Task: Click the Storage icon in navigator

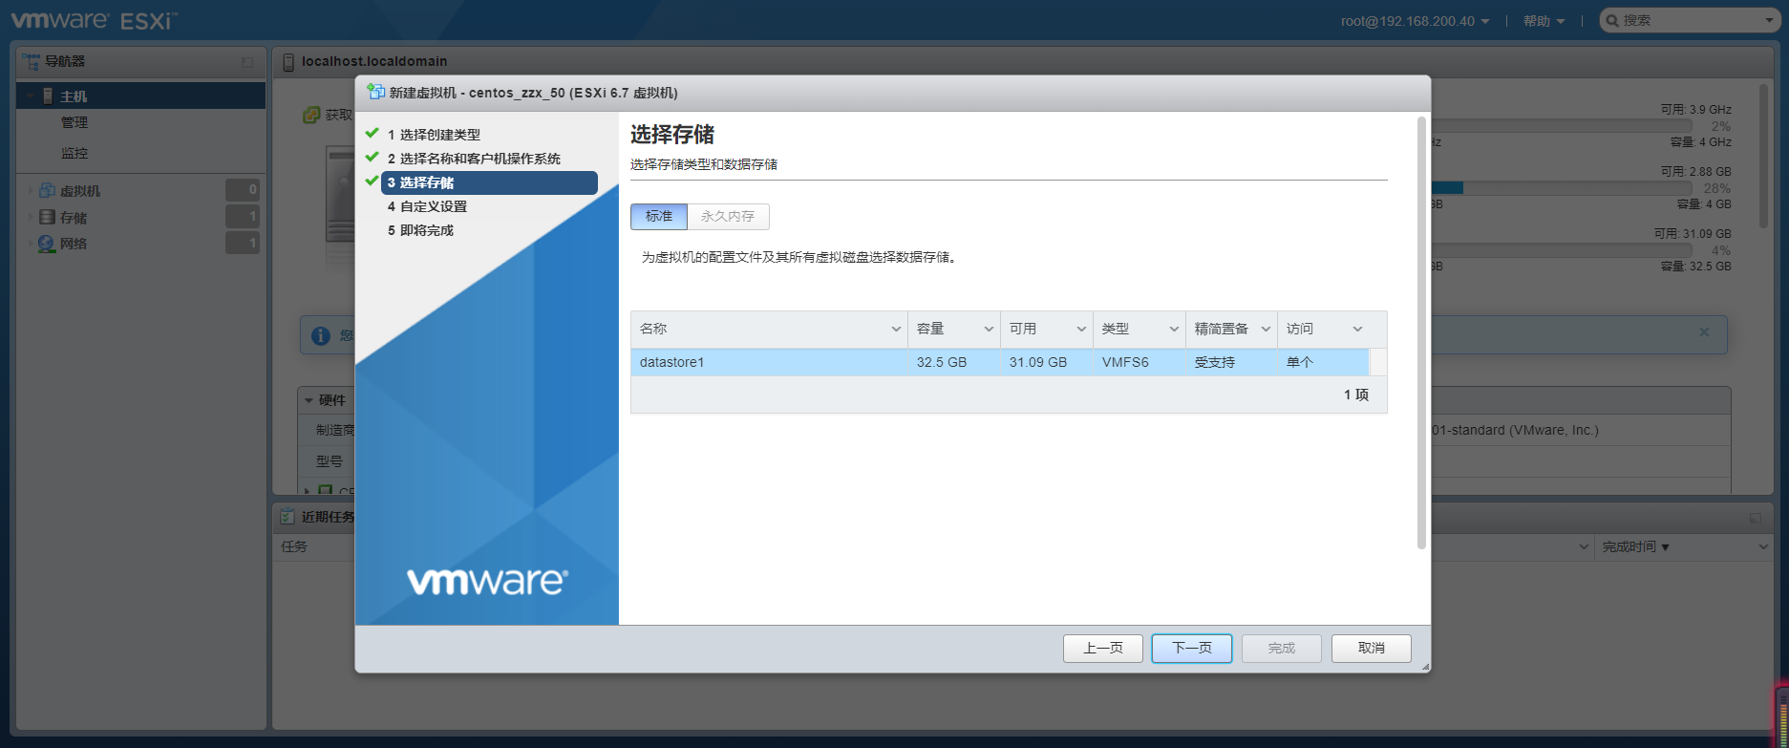Action: [x=47, y=218]
